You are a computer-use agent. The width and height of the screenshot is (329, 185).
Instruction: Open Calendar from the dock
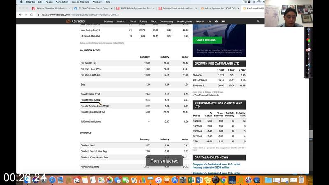(x=76, y=180)
